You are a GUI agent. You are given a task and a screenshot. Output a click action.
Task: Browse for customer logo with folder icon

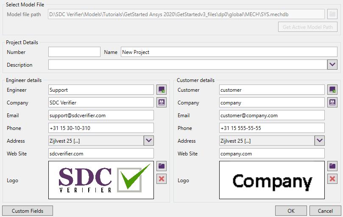click(x=332, y=166)
